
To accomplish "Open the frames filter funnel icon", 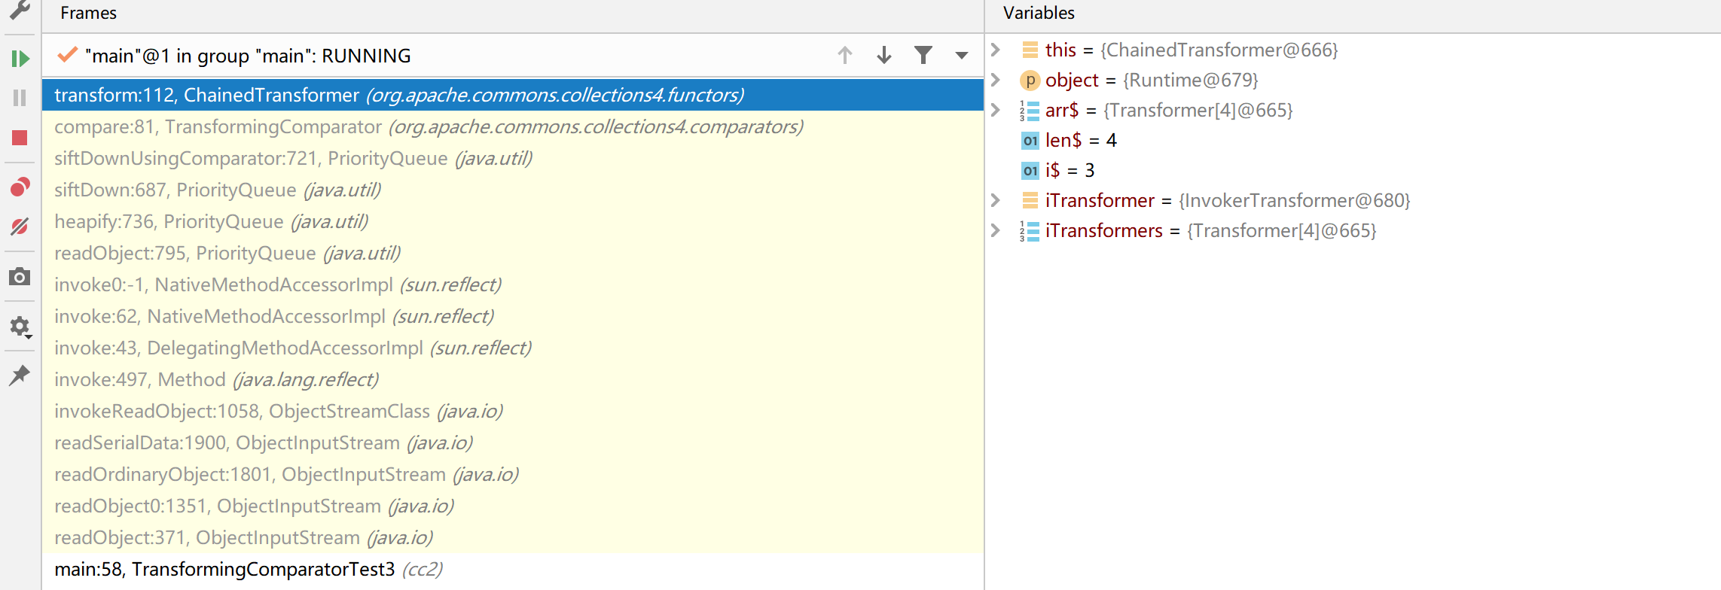I will pyautogui.click(x=923, y=55).
